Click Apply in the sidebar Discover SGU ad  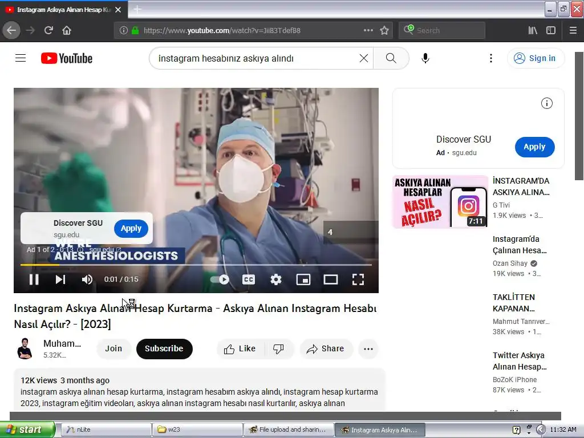pos(534,147)
